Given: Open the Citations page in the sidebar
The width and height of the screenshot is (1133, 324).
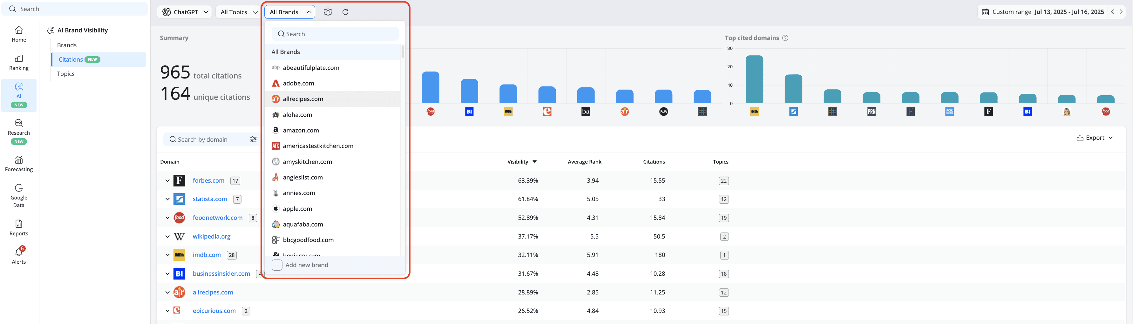Looking at the screenshot, I should tap(98, 59).
